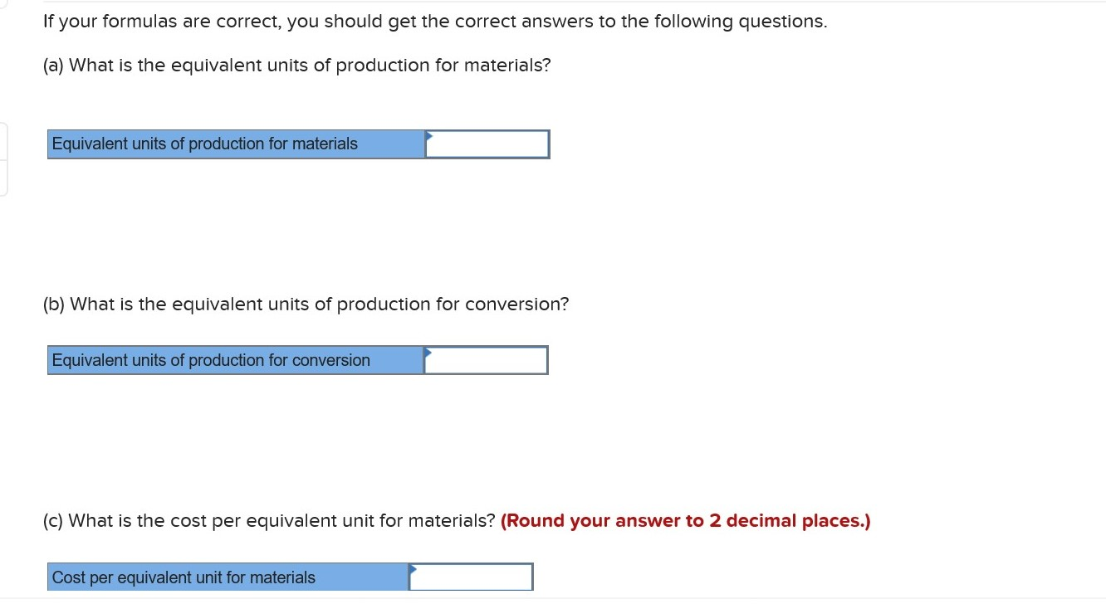Click question (c) about cost per equivalent unit
The image size is (1106, 604).
pyautogui.click(x=267, y=520)
